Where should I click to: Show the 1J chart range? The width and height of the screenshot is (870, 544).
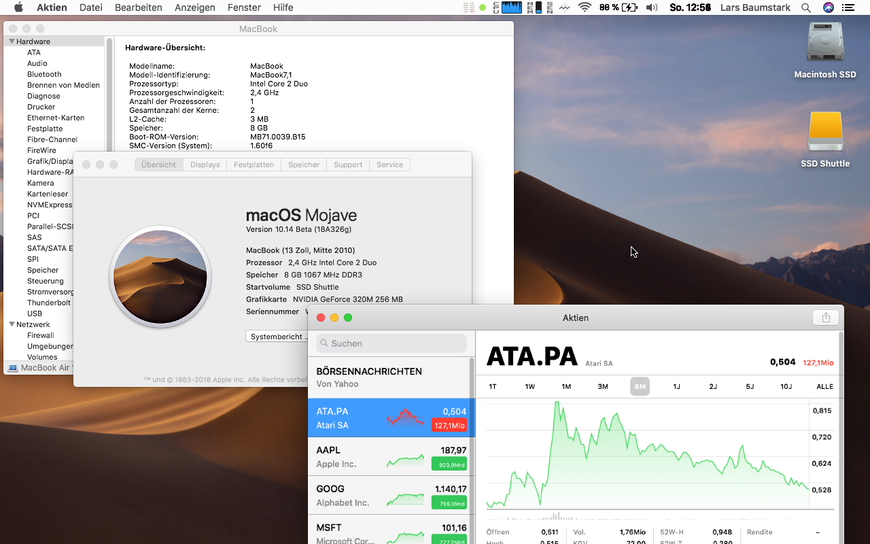pos(676,386)
